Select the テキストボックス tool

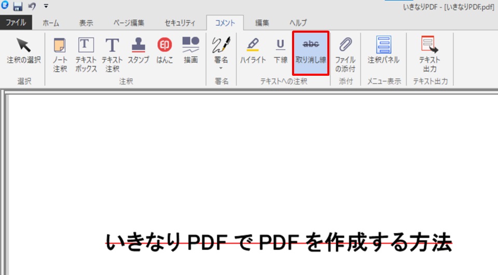point(86,54)
